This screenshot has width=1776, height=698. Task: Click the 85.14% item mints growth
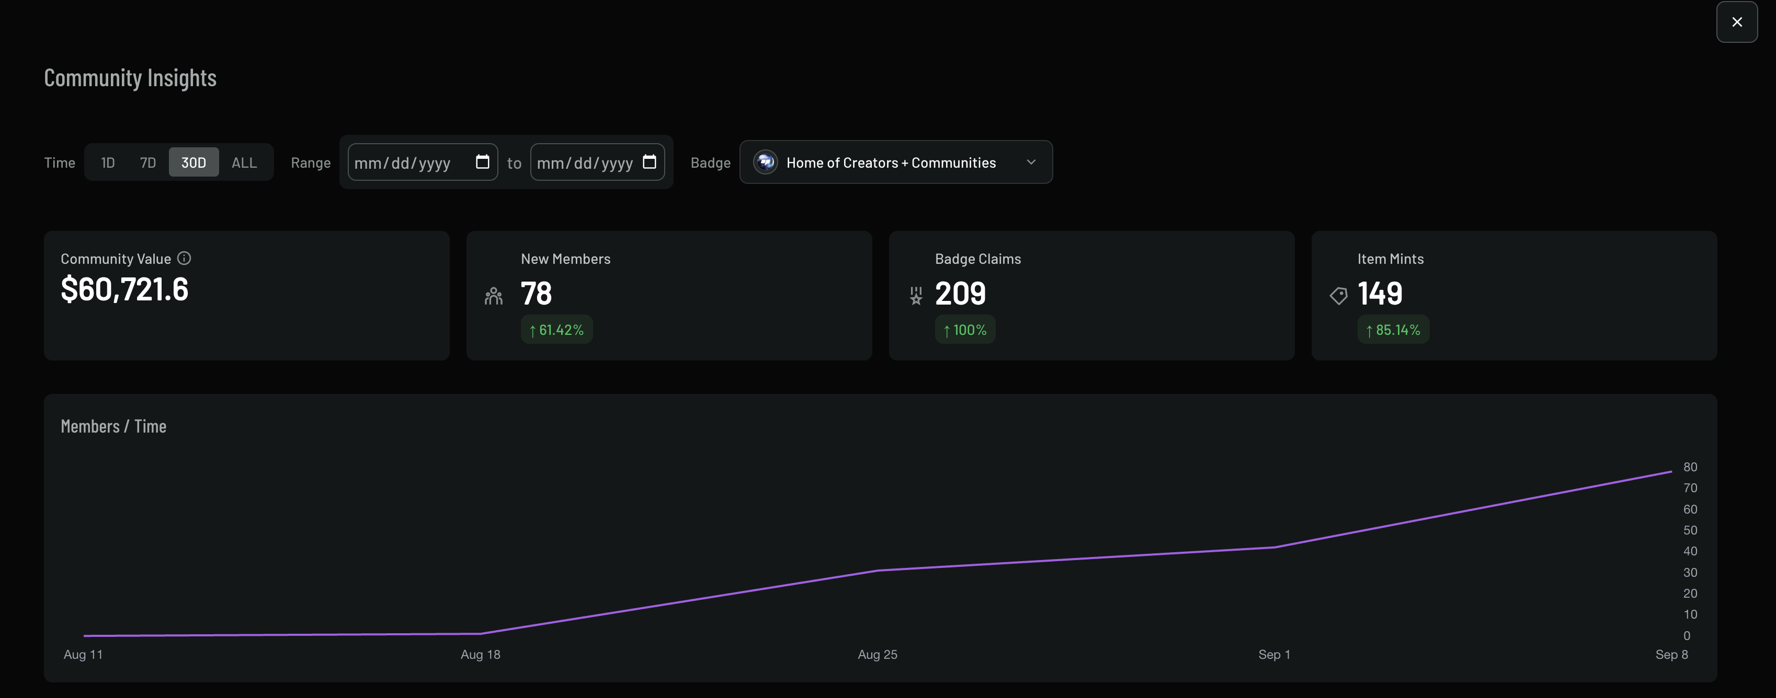(x=1393, y=330)
